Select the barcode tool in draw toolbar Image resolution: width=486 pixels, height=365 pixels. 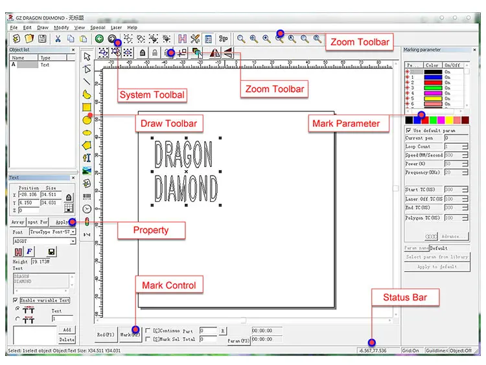(x=87, y=196)
